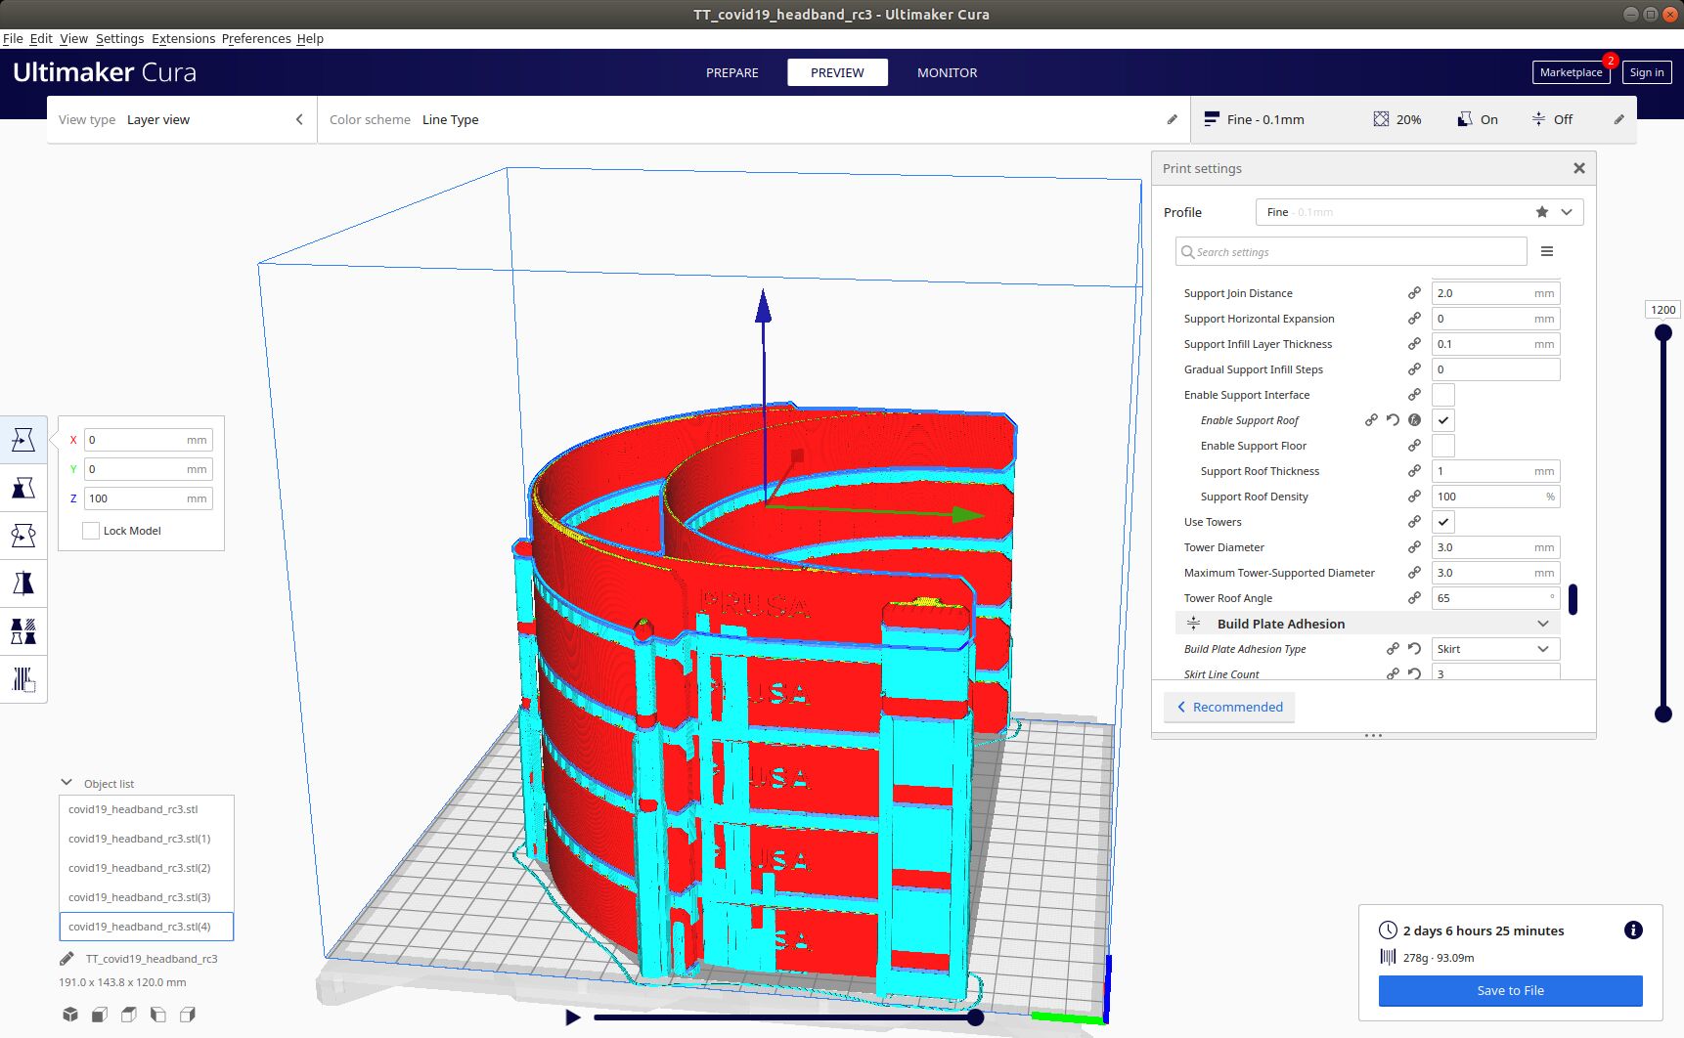Click link icon for Tower Roof Angle

click(1414, 598)
